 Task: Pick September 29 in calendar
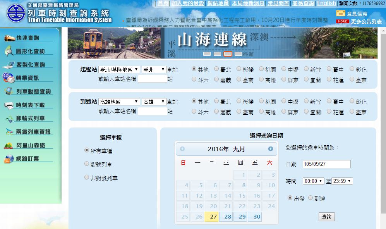(x=240, y=217)
